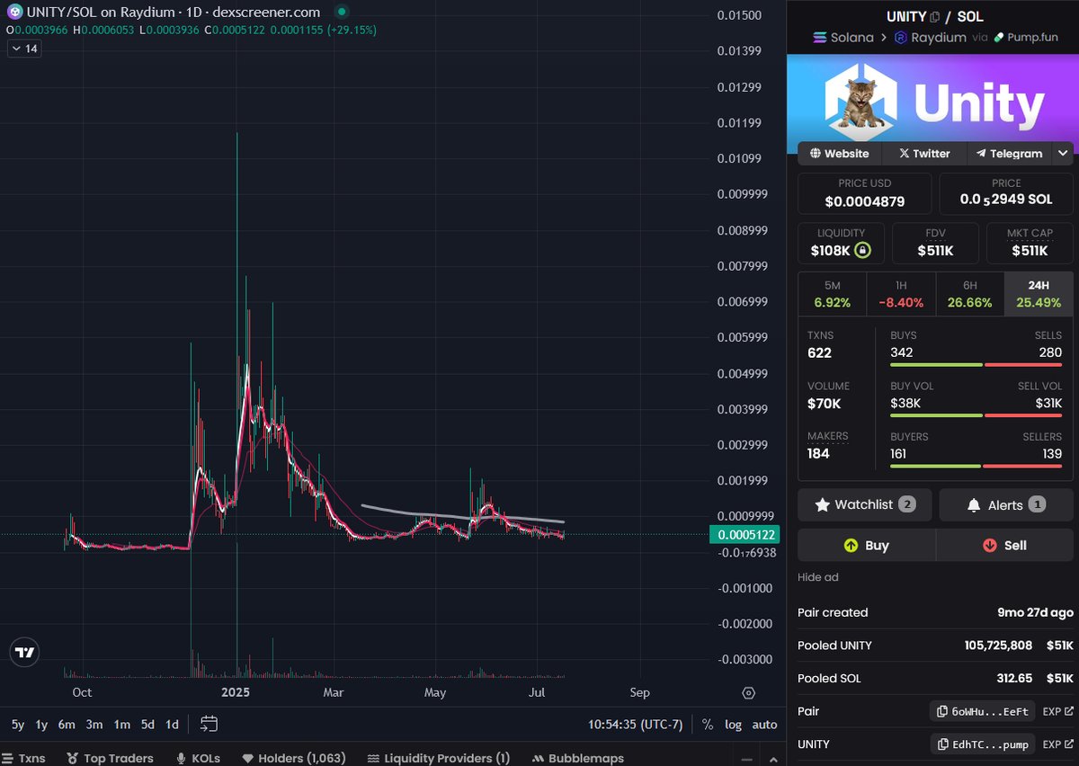Select the 6H price change tab
The height and width of the screenshot is (766, 1079).
point(970,294)
